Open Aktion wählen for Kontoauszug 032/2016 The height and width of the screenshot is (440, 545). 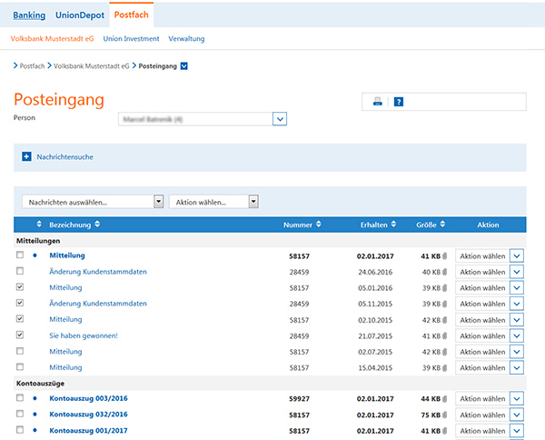(490, 415)
